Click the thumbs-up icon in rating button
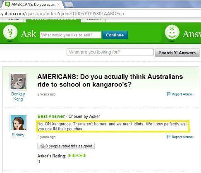This screenshot has width=201, height=173. tap(42, 146)
